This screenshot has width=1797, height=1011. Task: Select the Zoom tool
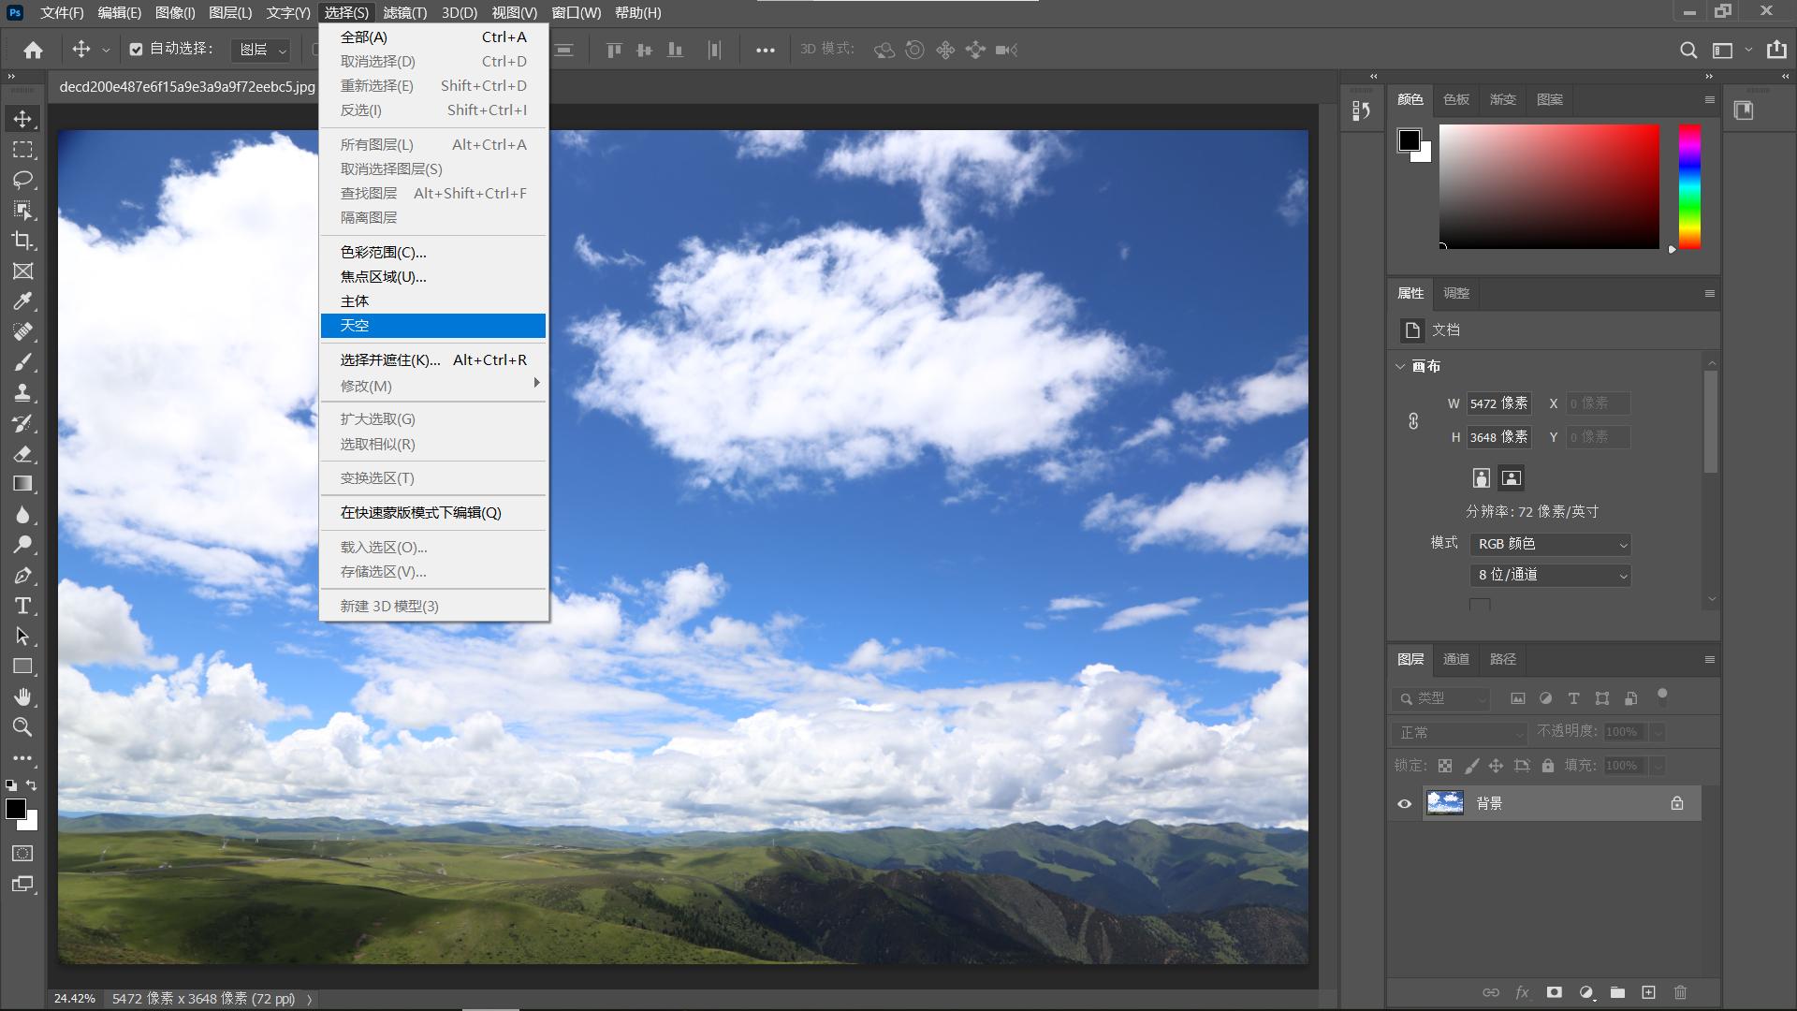23,727
